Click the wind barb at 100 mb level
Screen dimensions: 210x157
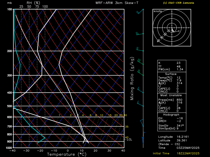tap(140, 11)
